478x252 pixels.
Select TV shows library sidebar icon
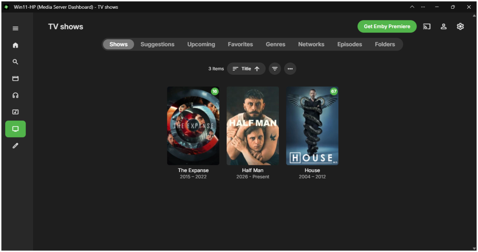pos(16,129)
